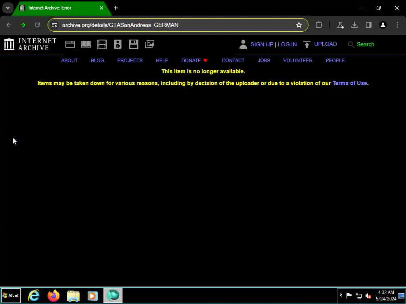
Task: Select the Internet Archive: Error tab
Action: (61, 8)
